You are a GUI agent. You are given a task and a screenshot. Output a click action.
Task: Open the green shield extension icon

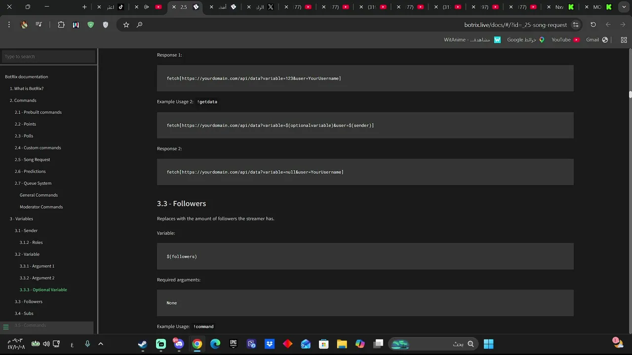(x=90, y=25)
